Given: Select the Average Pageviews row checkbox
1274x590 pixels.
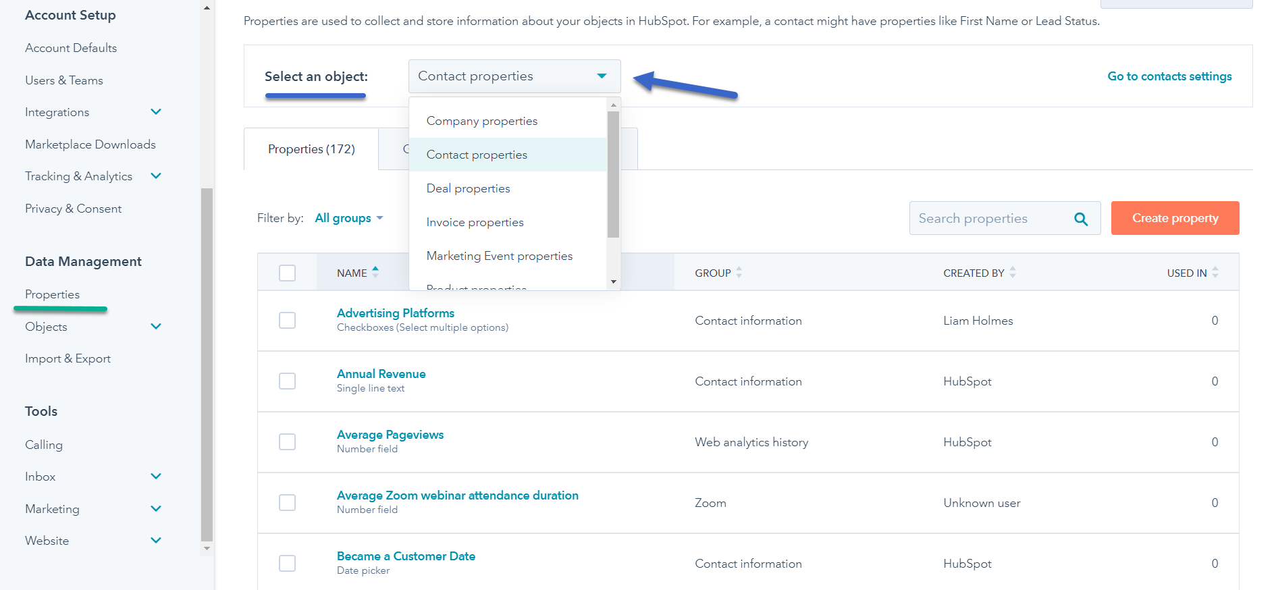Looking at the screenshot, I should 288,441.
